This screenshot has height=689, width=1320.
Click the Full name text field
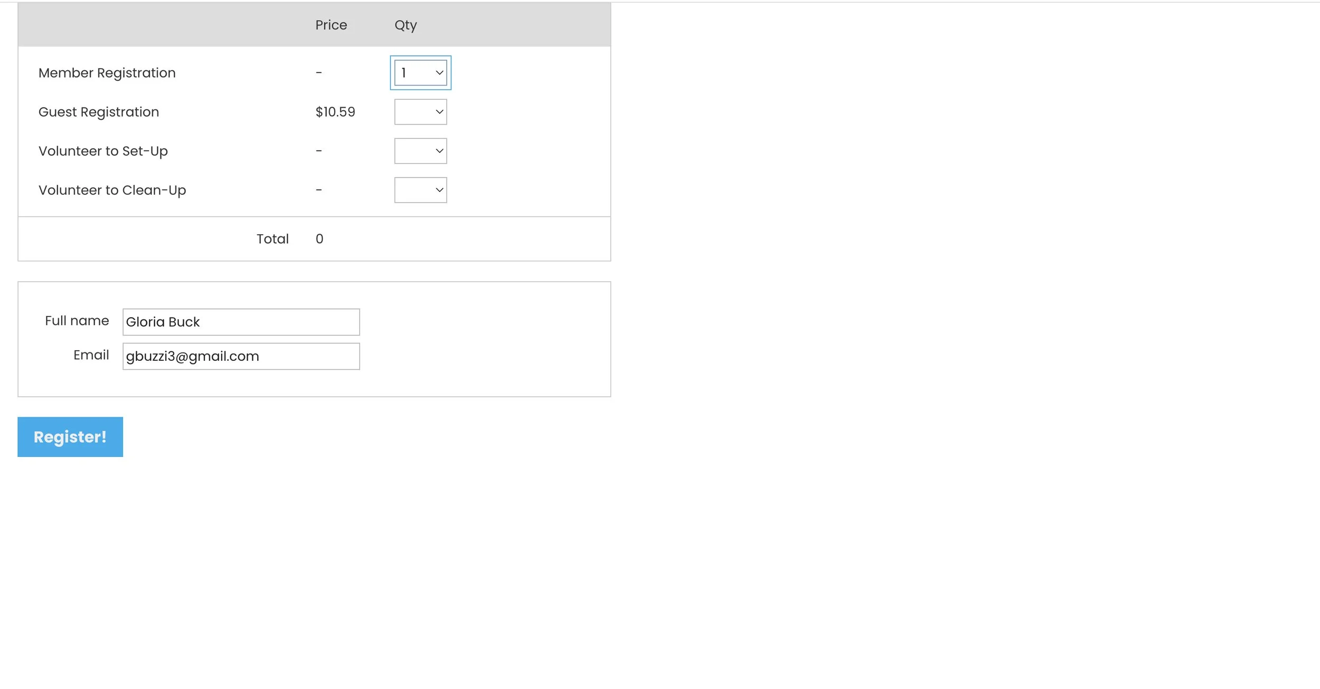pos(241,322)
